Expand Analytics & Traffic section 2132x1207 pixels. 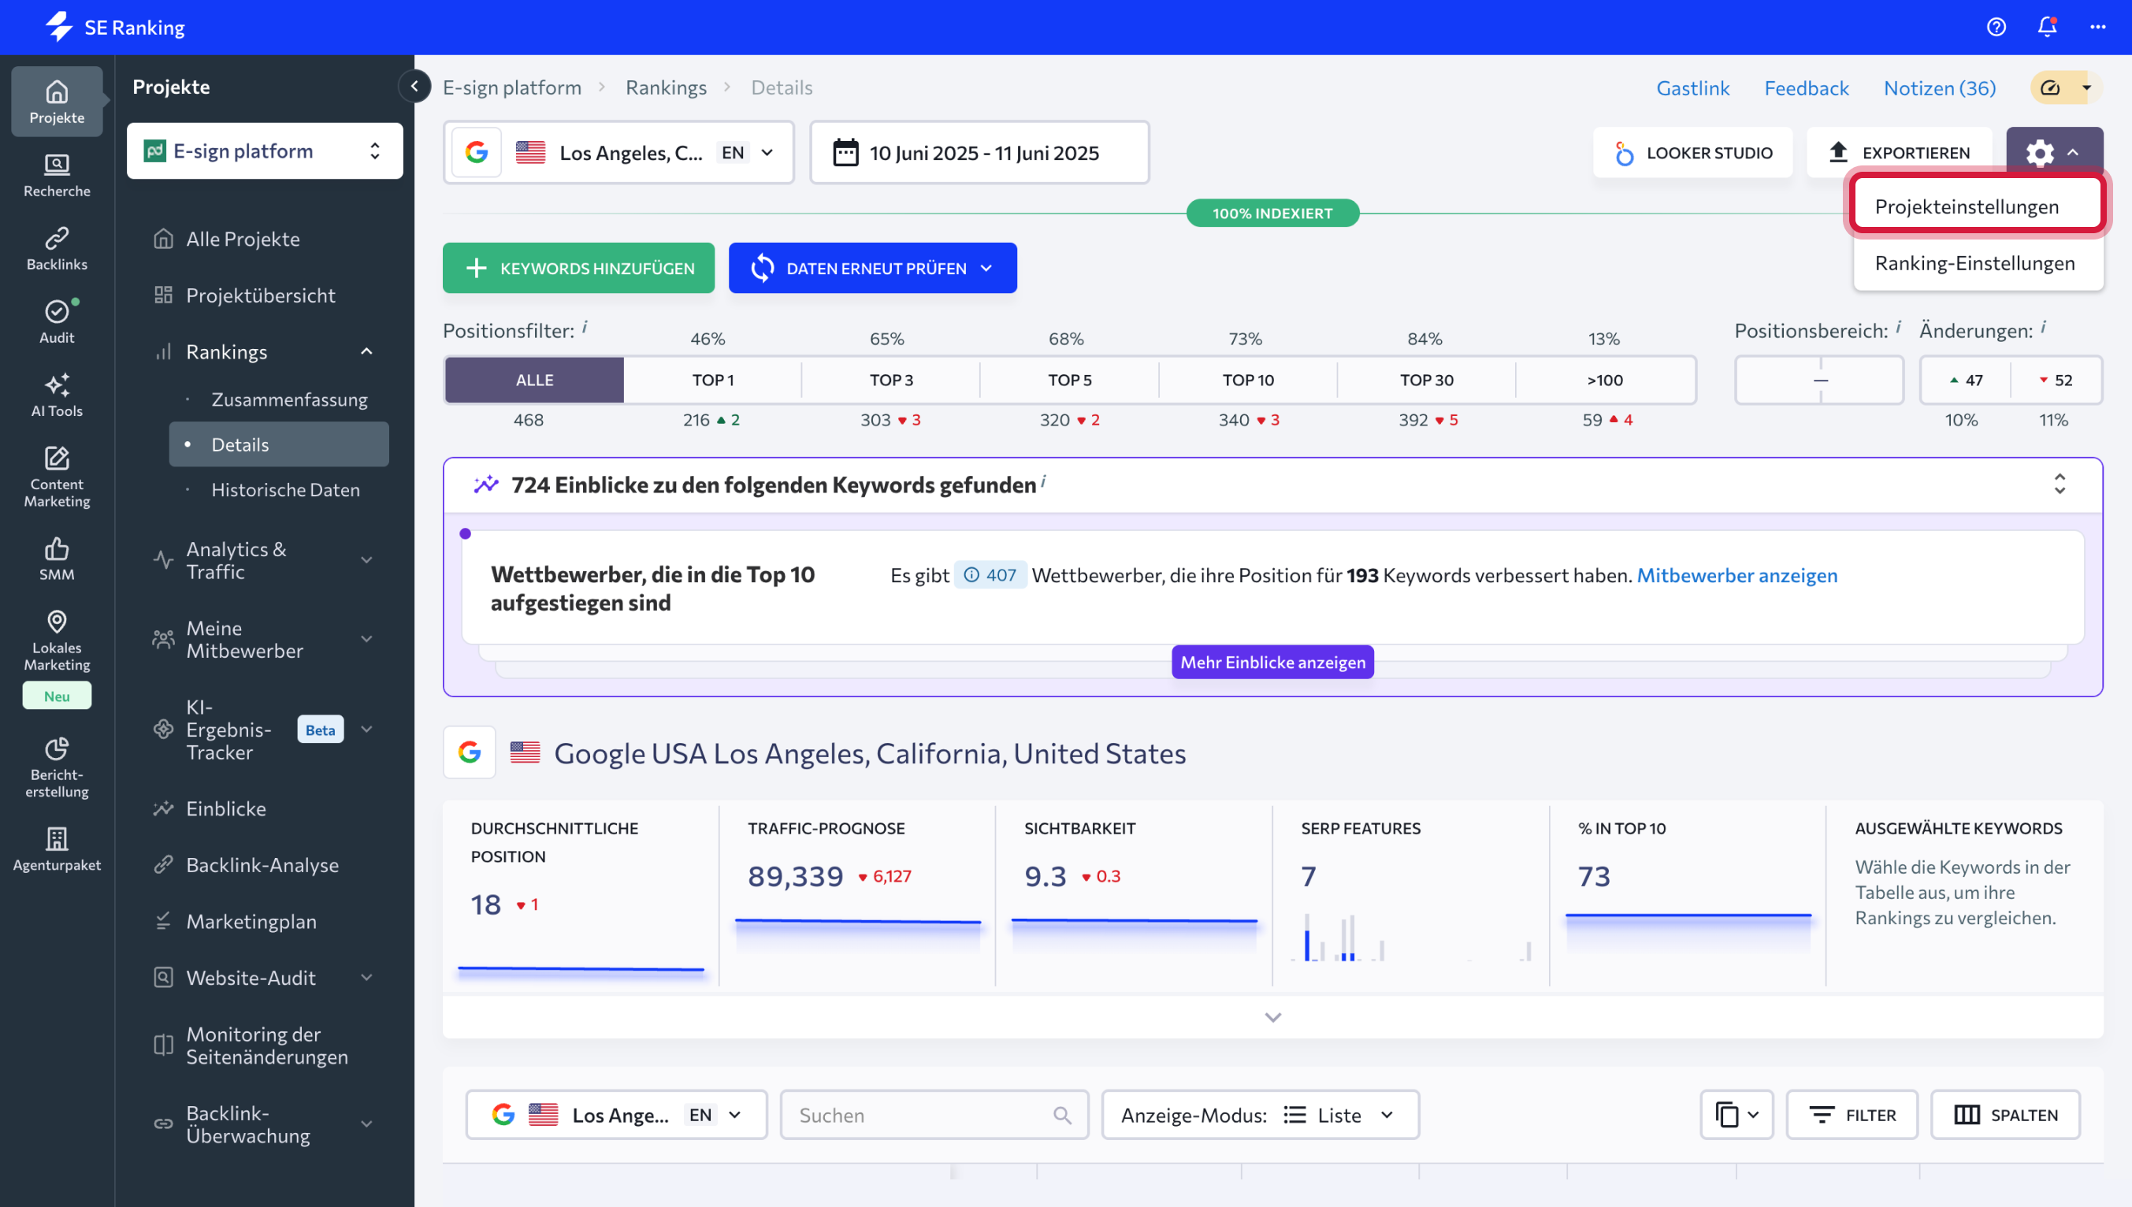pyautogui.click(x=366, y=560)
